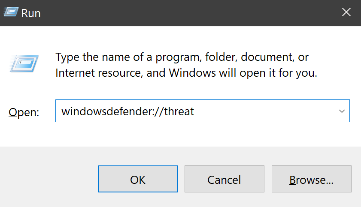Viewport: 361px width, 207px height.
Task: Click the small Run icon in title bar
Action: click(11, 13)
